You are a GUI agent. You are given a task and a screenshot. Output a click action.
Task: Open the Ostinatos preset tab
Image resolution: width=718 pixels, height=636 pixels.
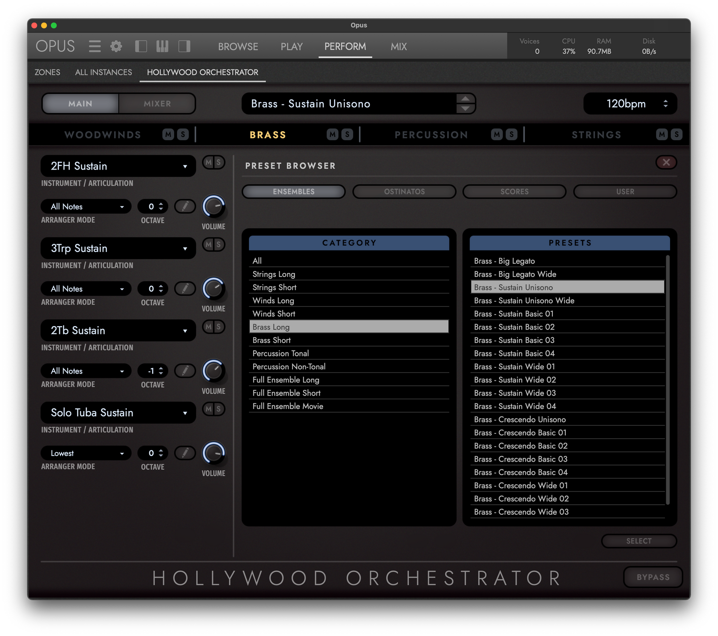point(404,192)
